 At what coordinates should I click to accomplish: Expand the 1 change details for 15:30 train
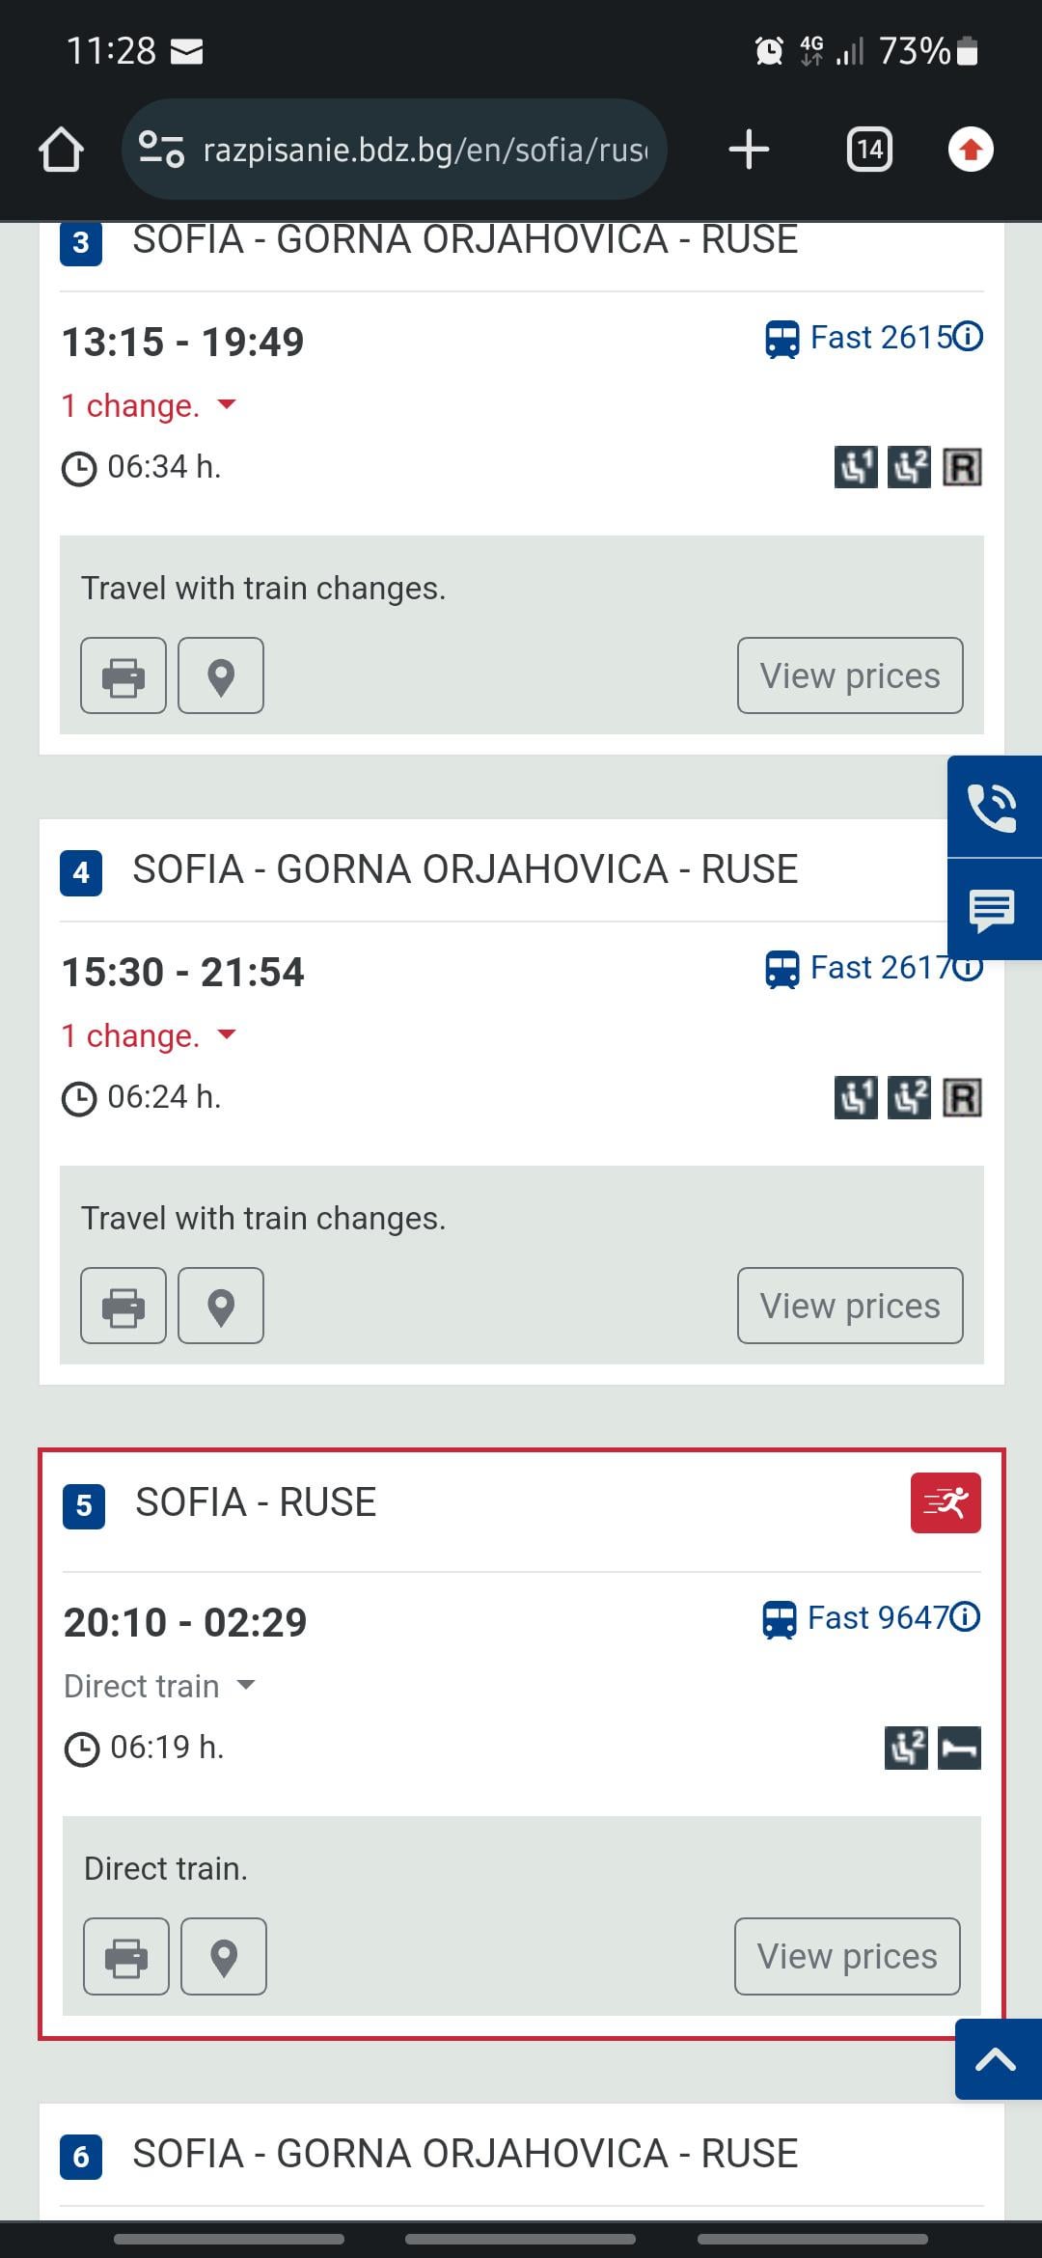click(x=149, y=1035)
